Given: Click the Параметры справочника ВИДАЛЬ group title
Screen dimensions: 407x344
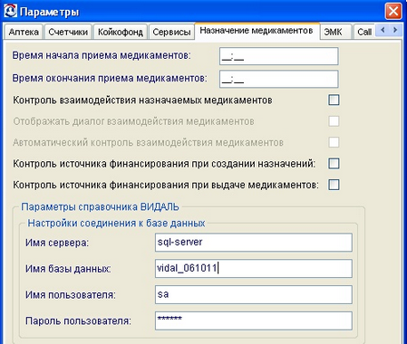Looking at the screenshot, I should point(100,207).
